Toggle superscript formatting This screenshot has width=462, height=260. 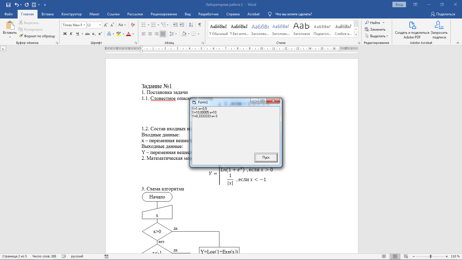click(100, 34)
